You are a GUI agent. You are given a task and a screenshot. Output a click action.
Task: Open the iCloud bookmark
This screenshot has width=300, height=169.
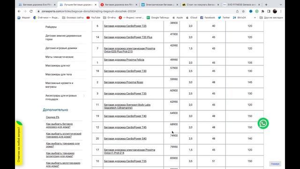[192, 18]
